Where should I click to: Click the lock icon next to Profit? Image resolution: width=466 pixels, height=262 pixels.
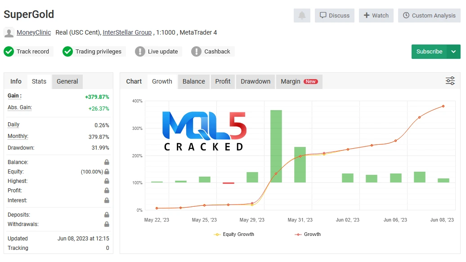pos(107,191)
